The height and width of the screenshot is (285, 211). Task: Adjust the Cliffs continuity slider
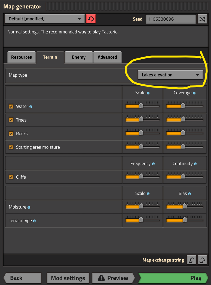tap(185, 176)
